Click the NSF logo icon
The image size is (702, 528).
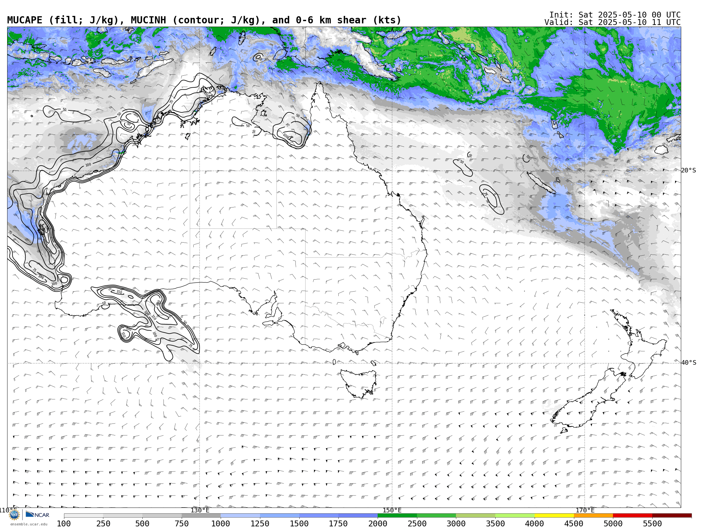[x=14, y=515]
